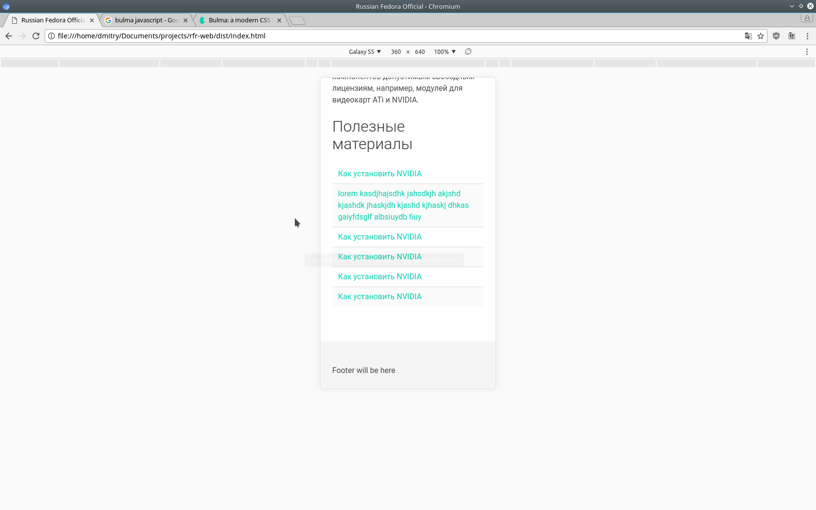This screenshot has height=510, width=816.
Task: Click the forward navigation arrow
Action: tap(22, 36)
